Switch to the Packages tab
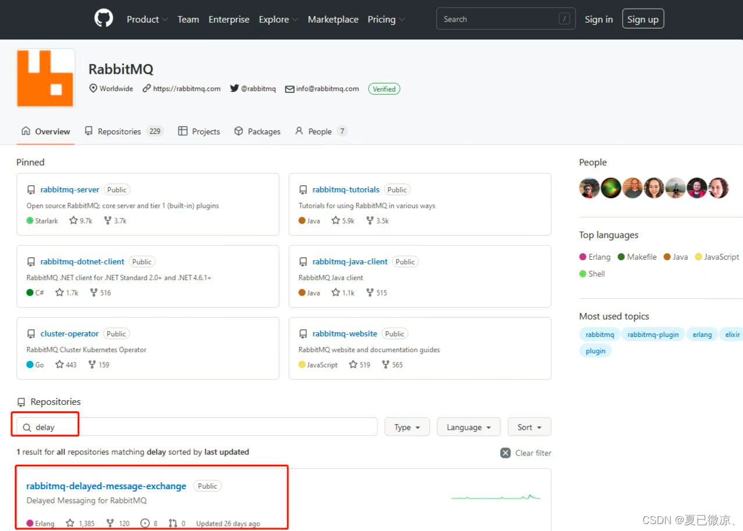743x531 pixels. [258, 131]
